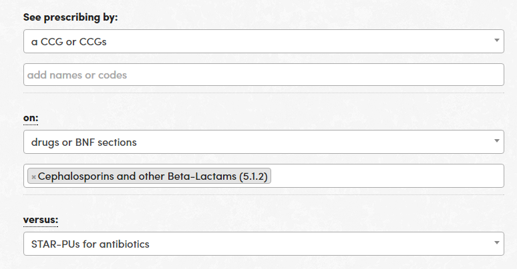This screenshot has height=269, width=517.
Task: Click the text 'drugs or BNF sections'
Action: pos(85,142)
